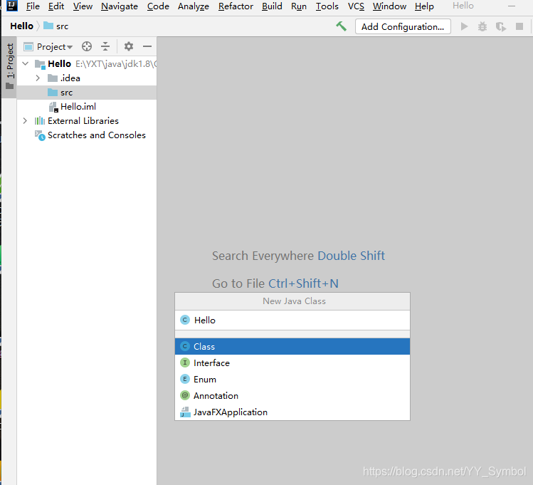Viewport: 533px width, 485px height.
Task: Click the Annotation @ icon
Action: 184,395
